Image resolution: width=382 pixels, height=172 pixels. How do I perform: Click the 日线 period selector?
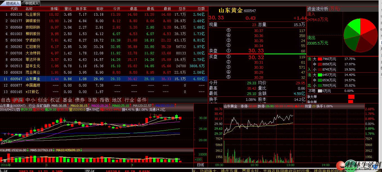[201, 165]
